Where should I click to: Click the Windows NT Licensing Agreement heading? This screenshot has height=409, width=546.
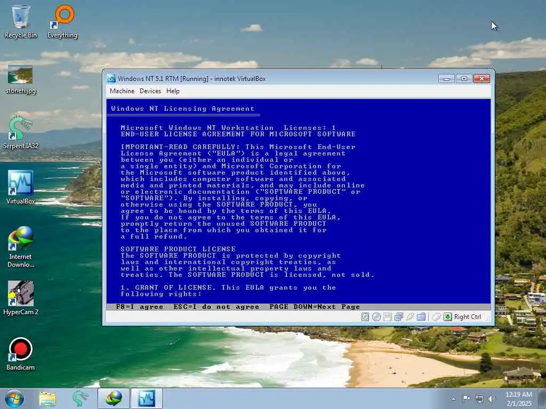pyautogui.click(x=183, y=109)
